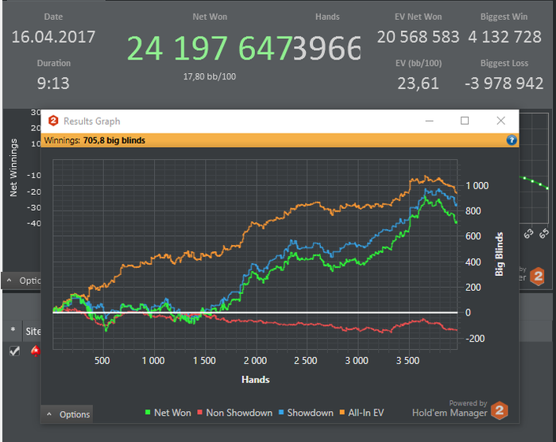Minimize the Results Graph window
This screenshot has height=442, width=556.
point(430,121)
